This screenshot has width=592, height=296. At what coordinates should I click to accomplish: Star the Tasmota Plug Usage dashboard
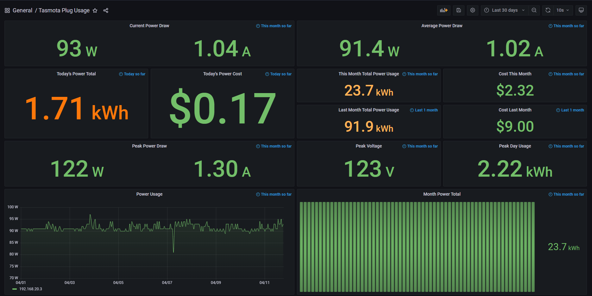pos(95,10)
